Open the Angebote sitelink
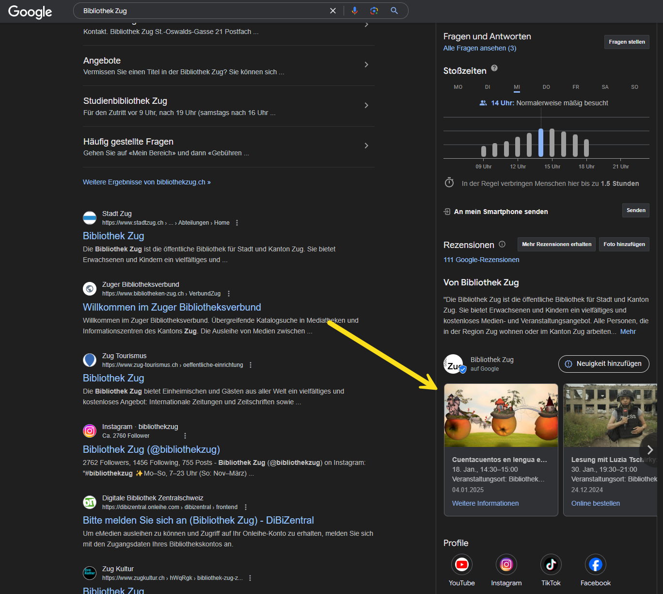The width and height of the screenshot is (663, 594). coord(102,61)
